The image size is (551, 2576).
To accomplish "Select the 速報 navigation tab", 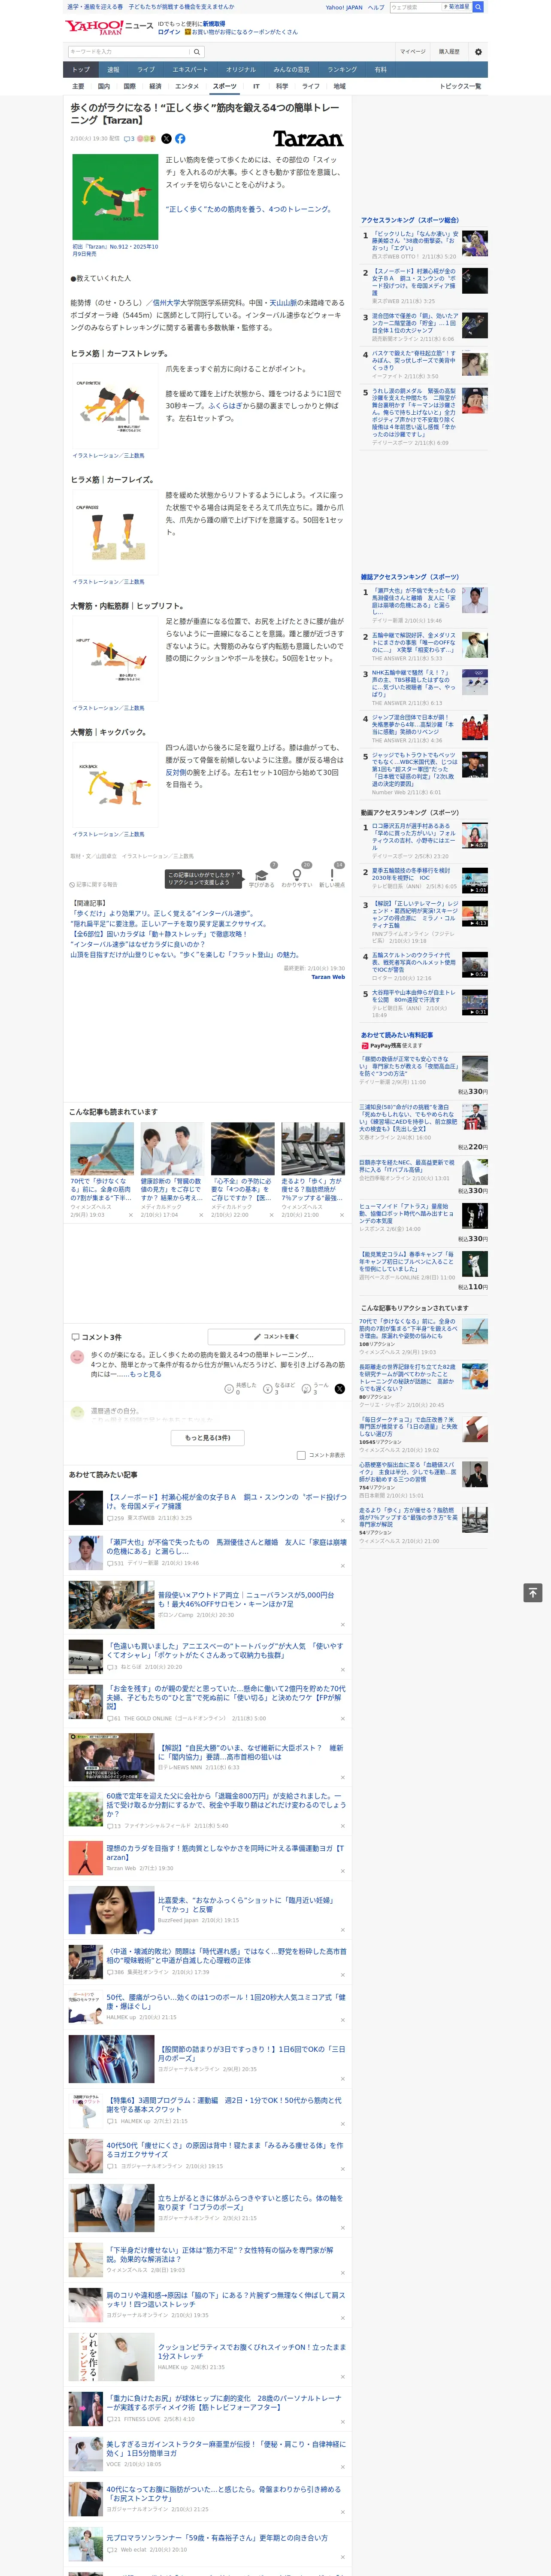I will pos(113,70).
